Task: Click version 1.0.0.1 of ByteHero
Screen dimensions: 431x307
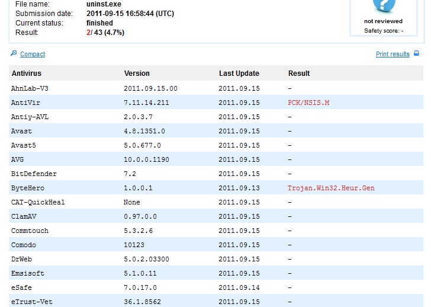Action: point(138,188)
